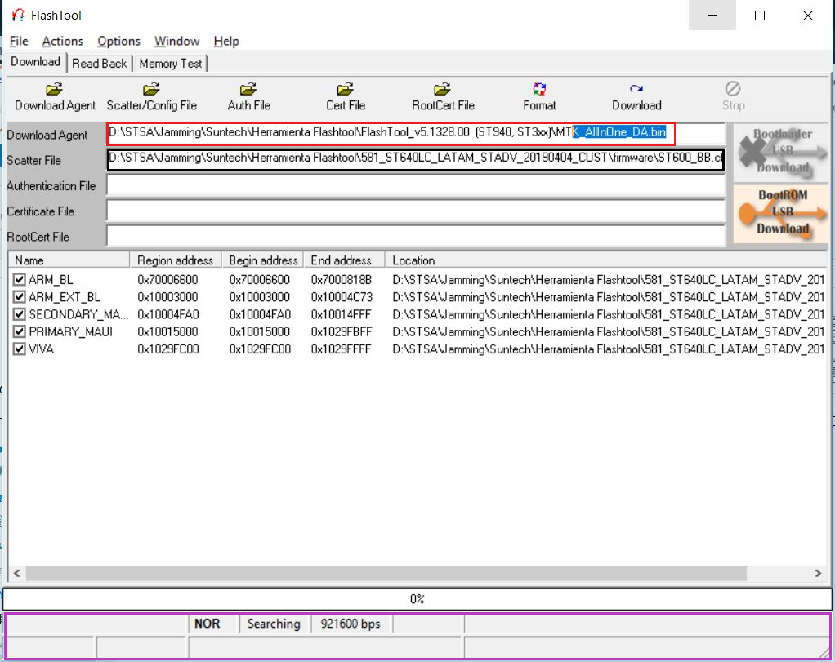Click the Download Agent folder icon

[55, 89]
